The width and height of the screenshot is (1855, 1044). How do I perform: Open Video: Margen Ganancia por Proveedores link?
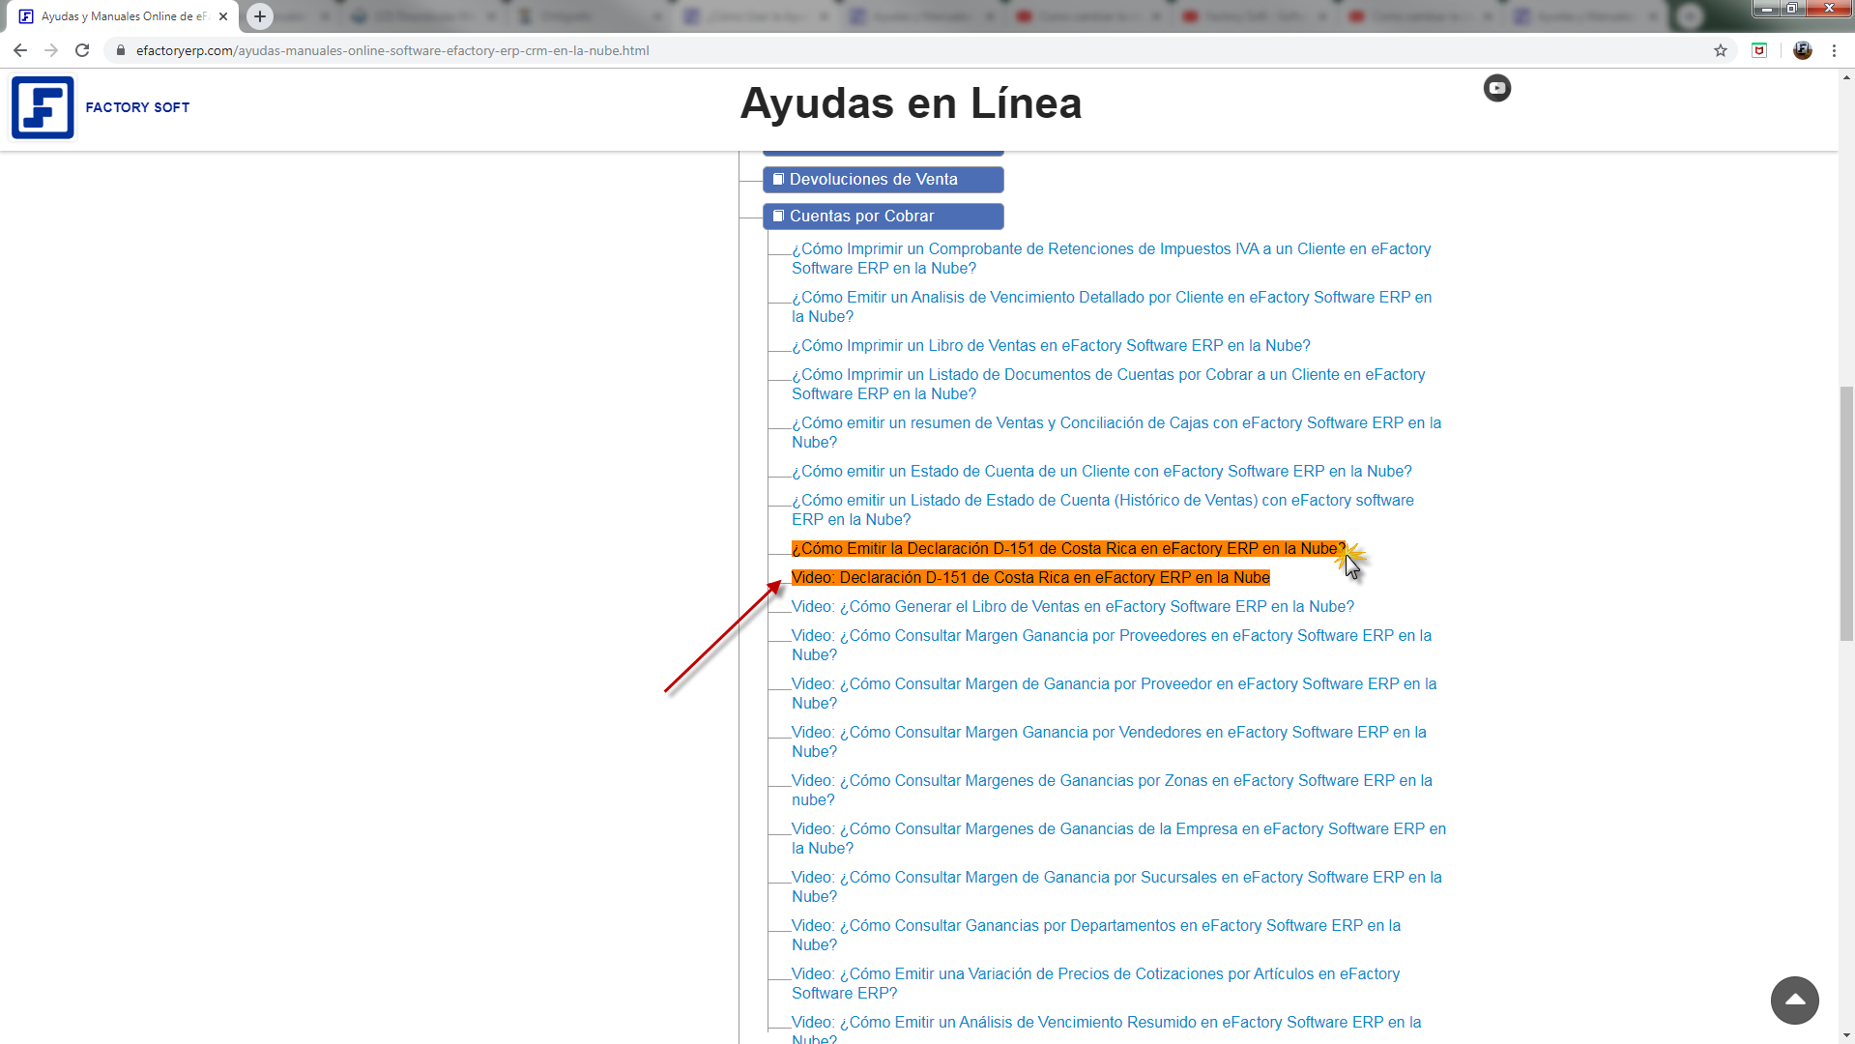point(1112,646)
